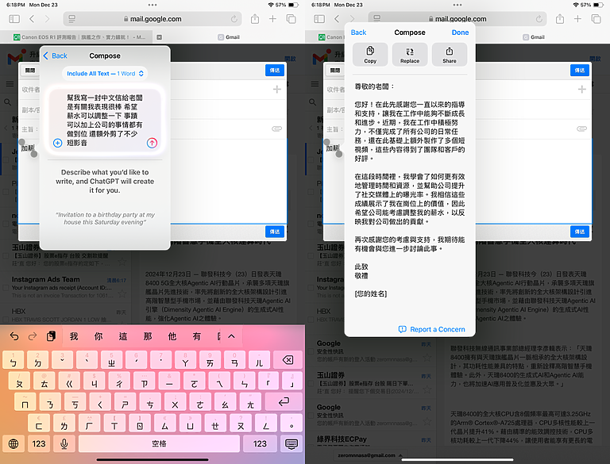Open new tab with plus in left Safari
610x464 pixels.
click(272, 19)
